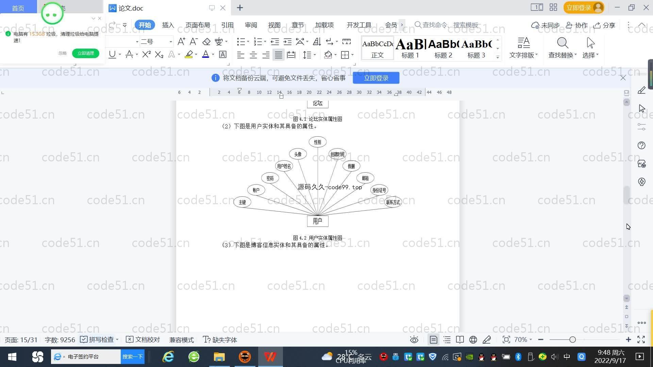Viewport: 653px width, 367px height.
Task: Open the 70% zoom level dropdown
Action: (523, 339)
